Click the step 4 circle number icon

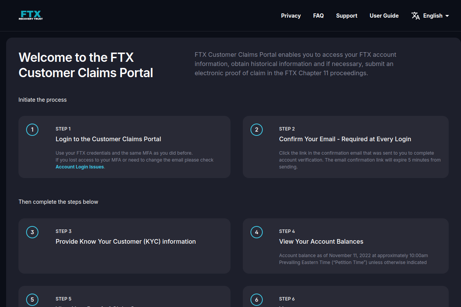[x=257, y=232]
